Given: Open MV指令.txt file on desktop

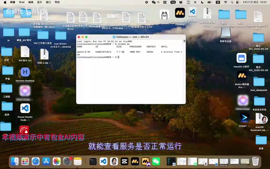Looking at the screenshot, I should click(25, 52).
